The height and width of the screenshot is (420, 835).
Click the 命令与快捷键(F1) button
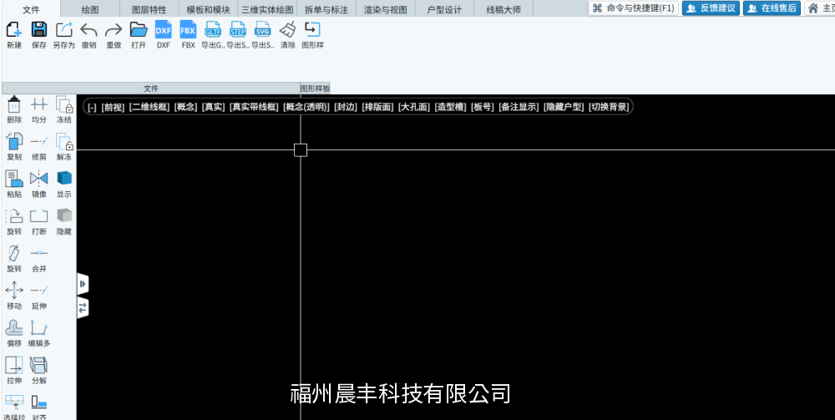point(634,8)
